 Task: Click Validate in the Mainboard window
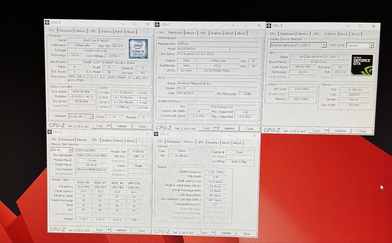[x=229, y=128]
